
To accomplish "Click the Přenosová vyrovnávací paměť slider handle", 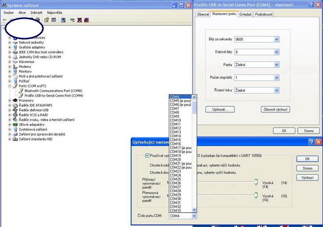I will point(255,195).
